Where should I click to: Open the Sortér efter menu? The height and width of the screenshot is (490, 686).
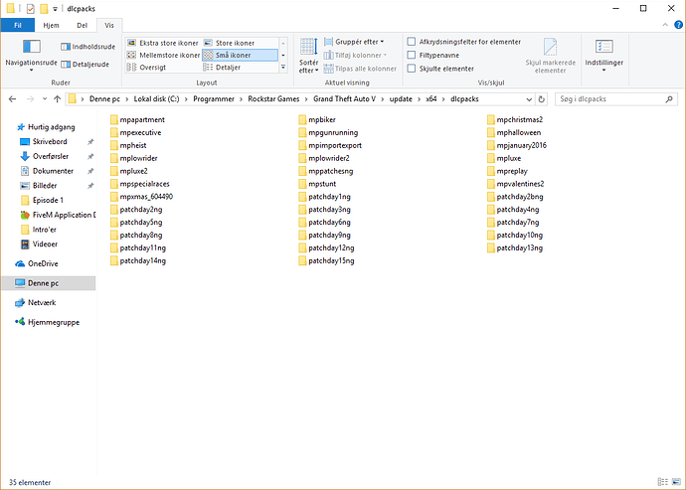click(309, 56)
